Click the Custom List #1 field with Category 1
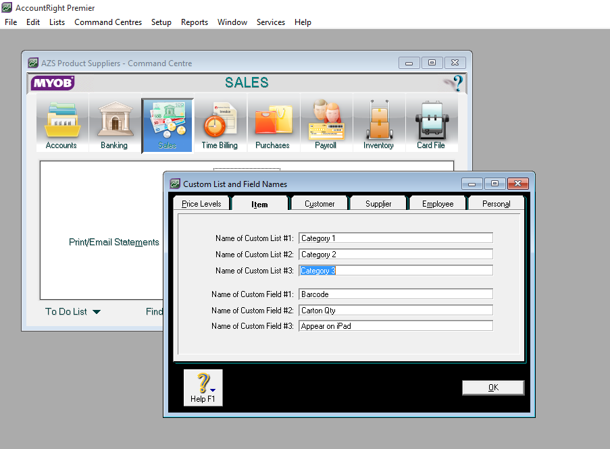The height and width of the screenshot is (449, 610). 396,238
